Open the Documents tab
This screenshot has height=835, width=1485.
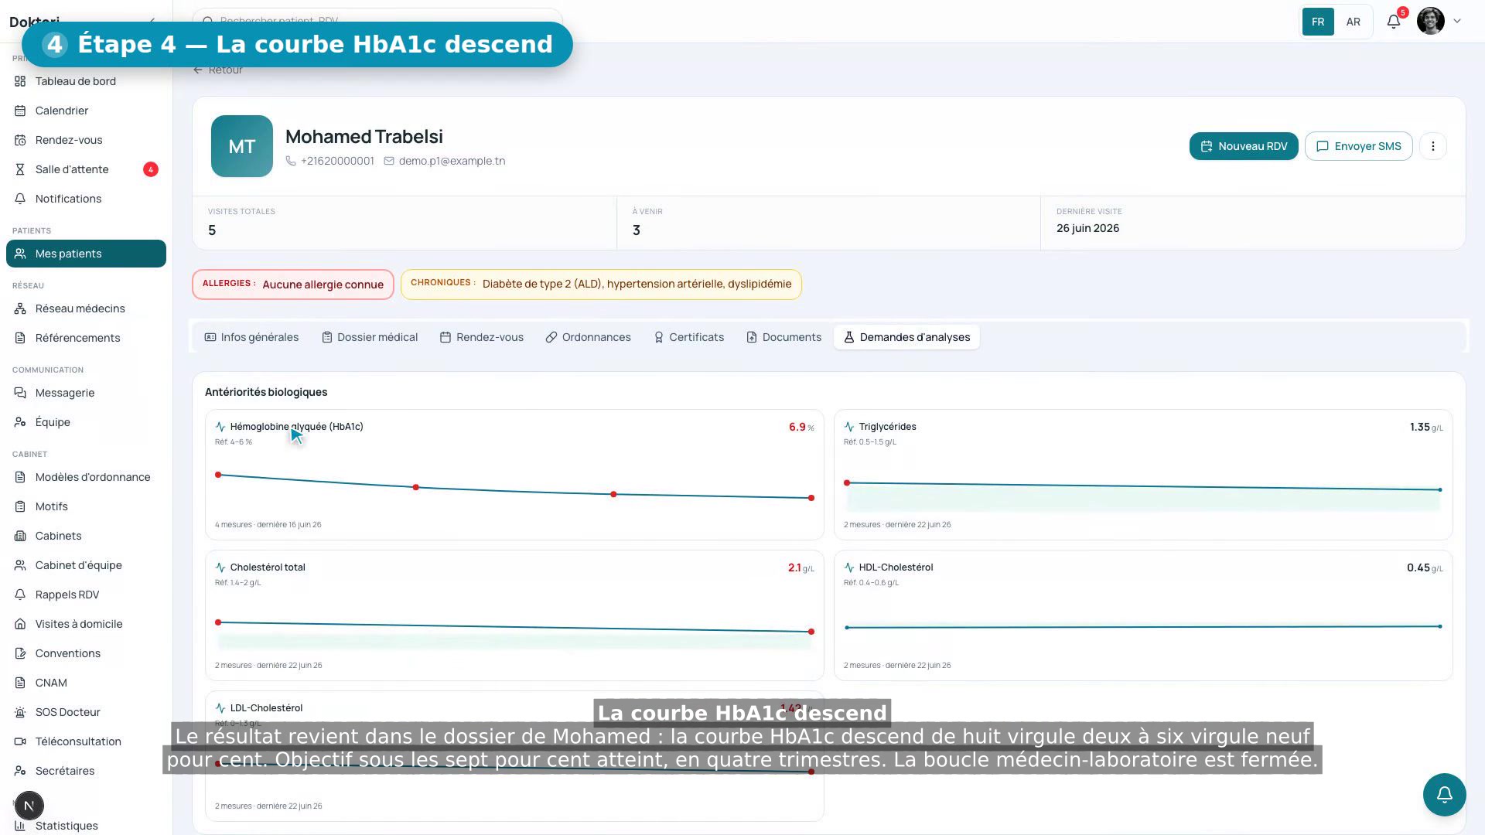coord(784,337)
